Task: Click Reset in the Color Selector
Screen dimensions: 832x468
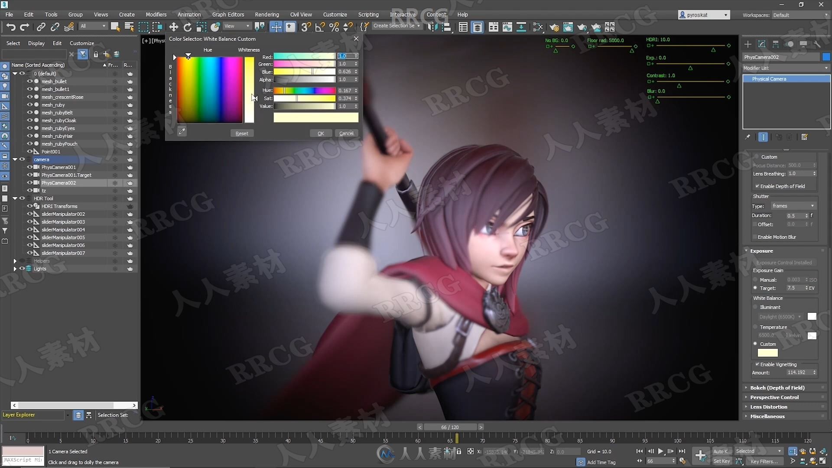Action: tap(242, 133)
